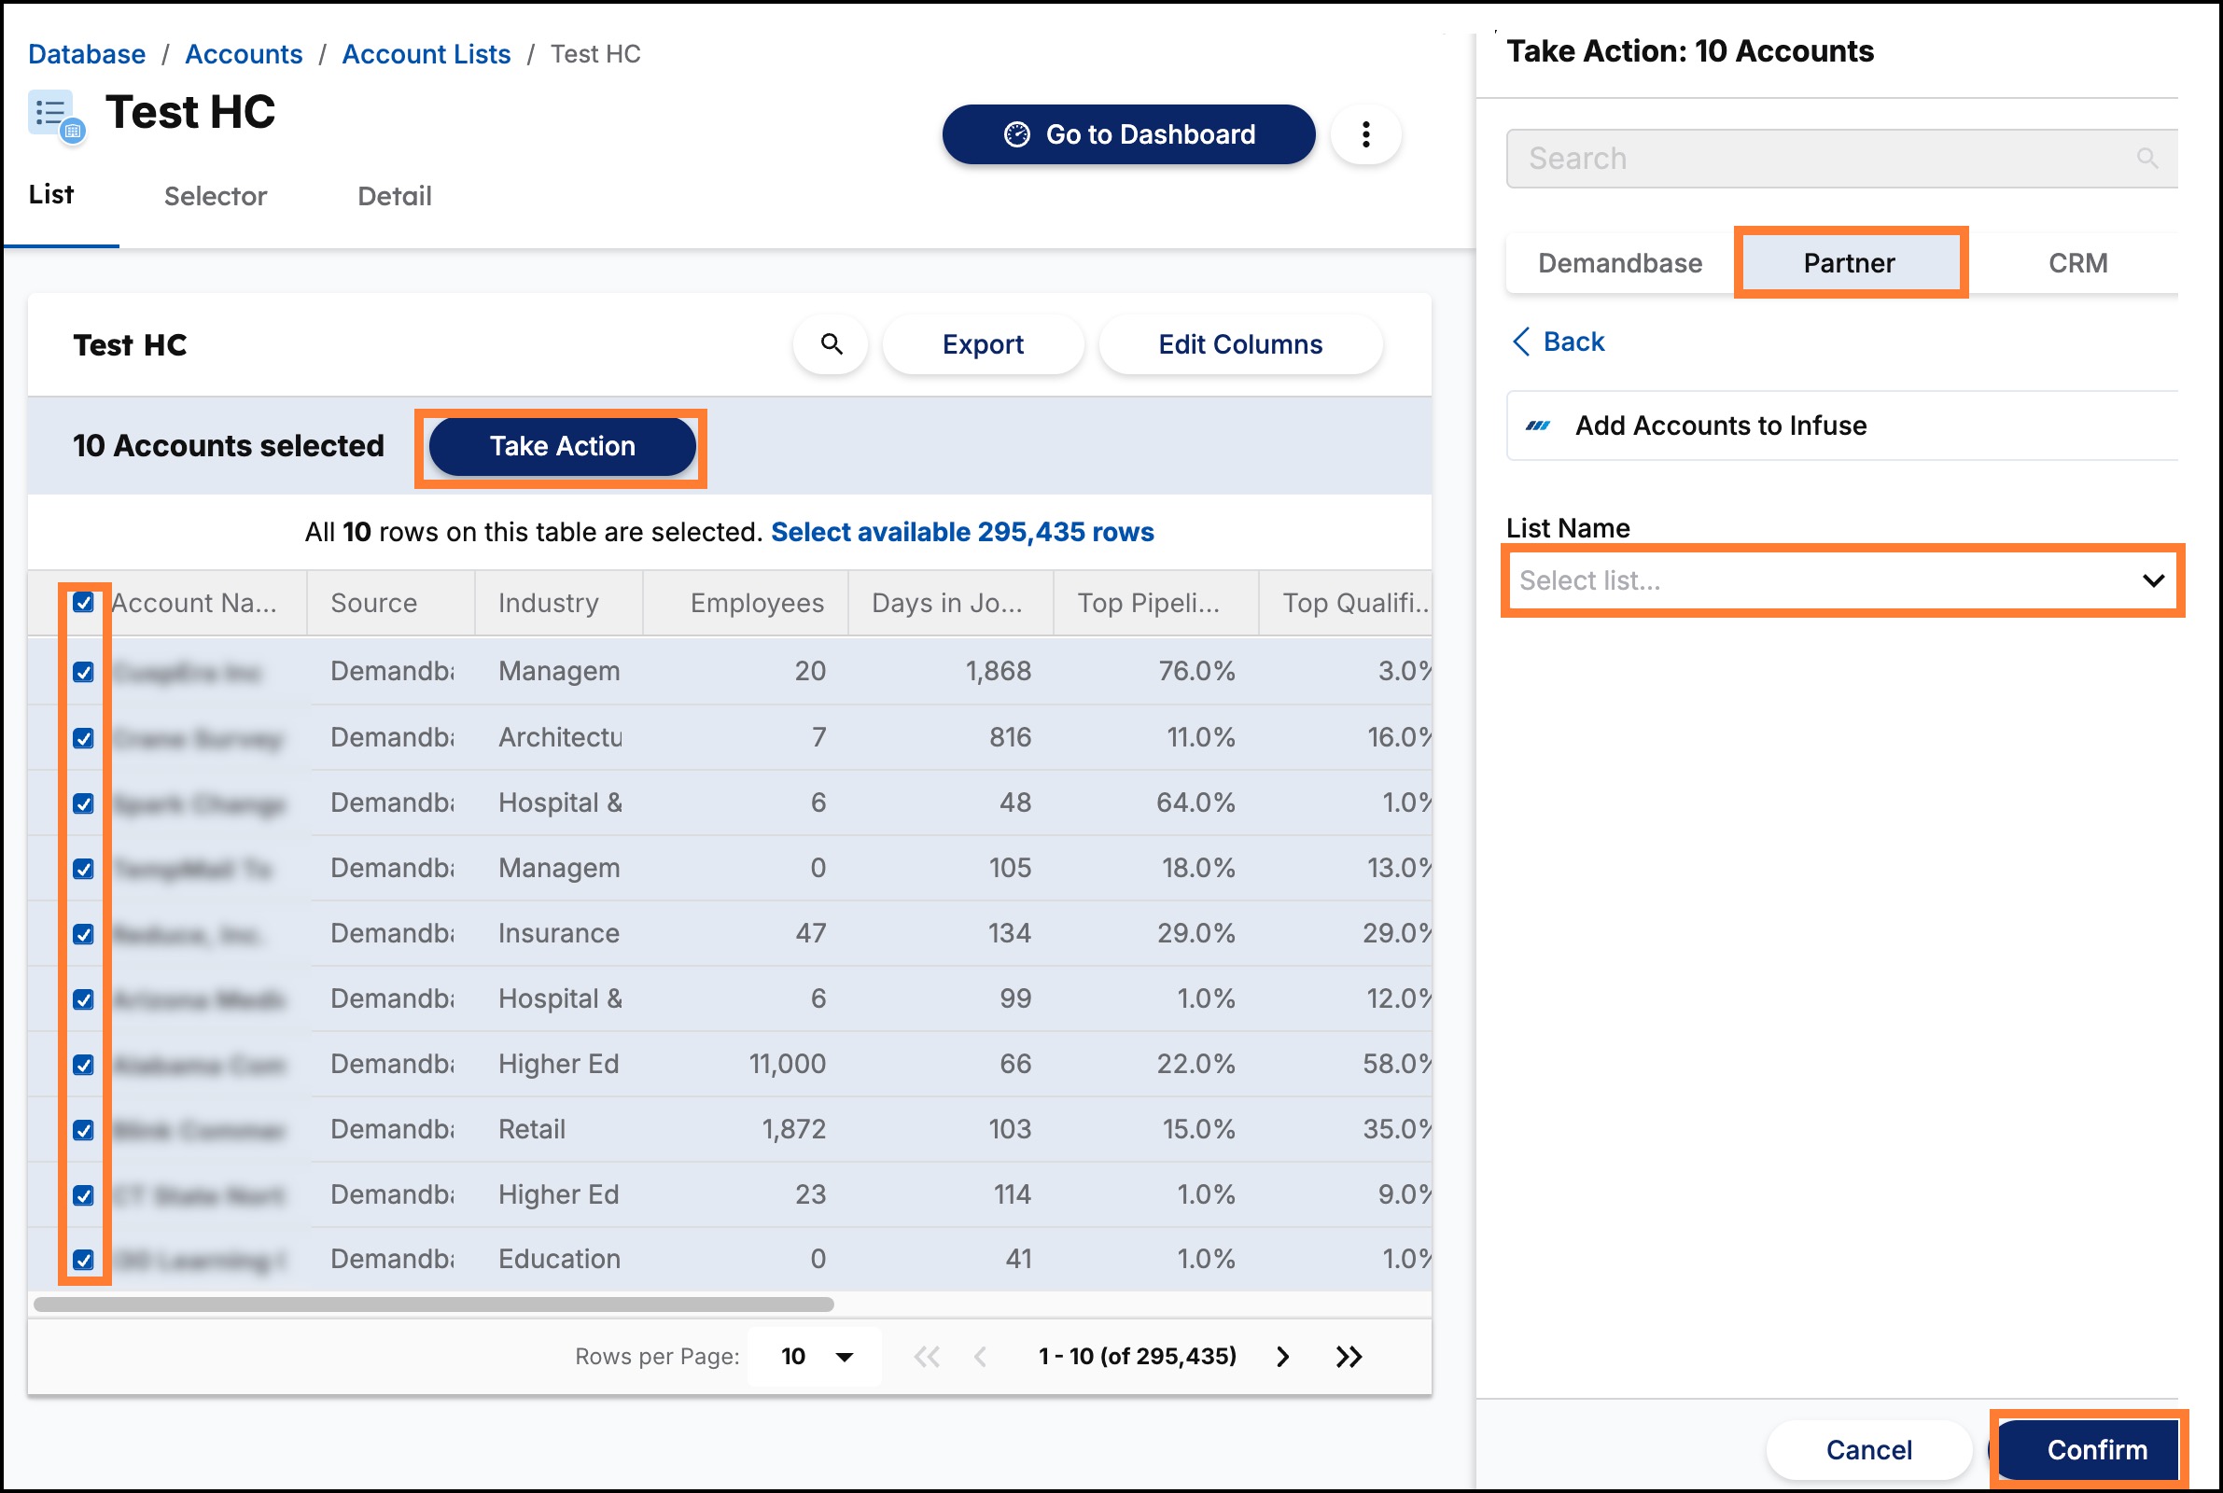Jump to the last page of rows
This screenshot has width=2223, height=1493.
point(1349,1356)
